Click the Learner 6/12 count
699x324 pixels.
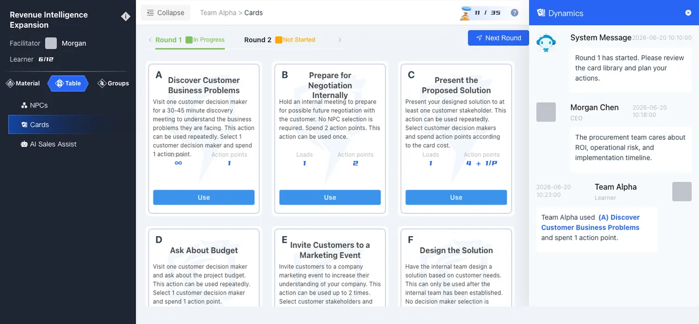46,59
